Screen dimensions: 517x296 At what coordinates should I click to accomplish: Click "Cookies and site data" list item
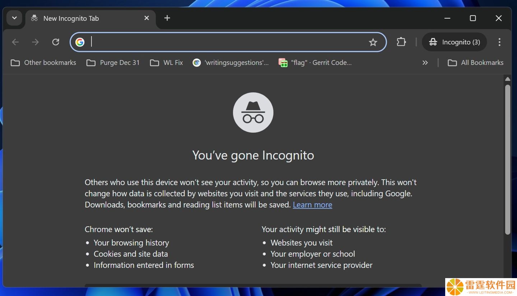click(x=131, y=254)
